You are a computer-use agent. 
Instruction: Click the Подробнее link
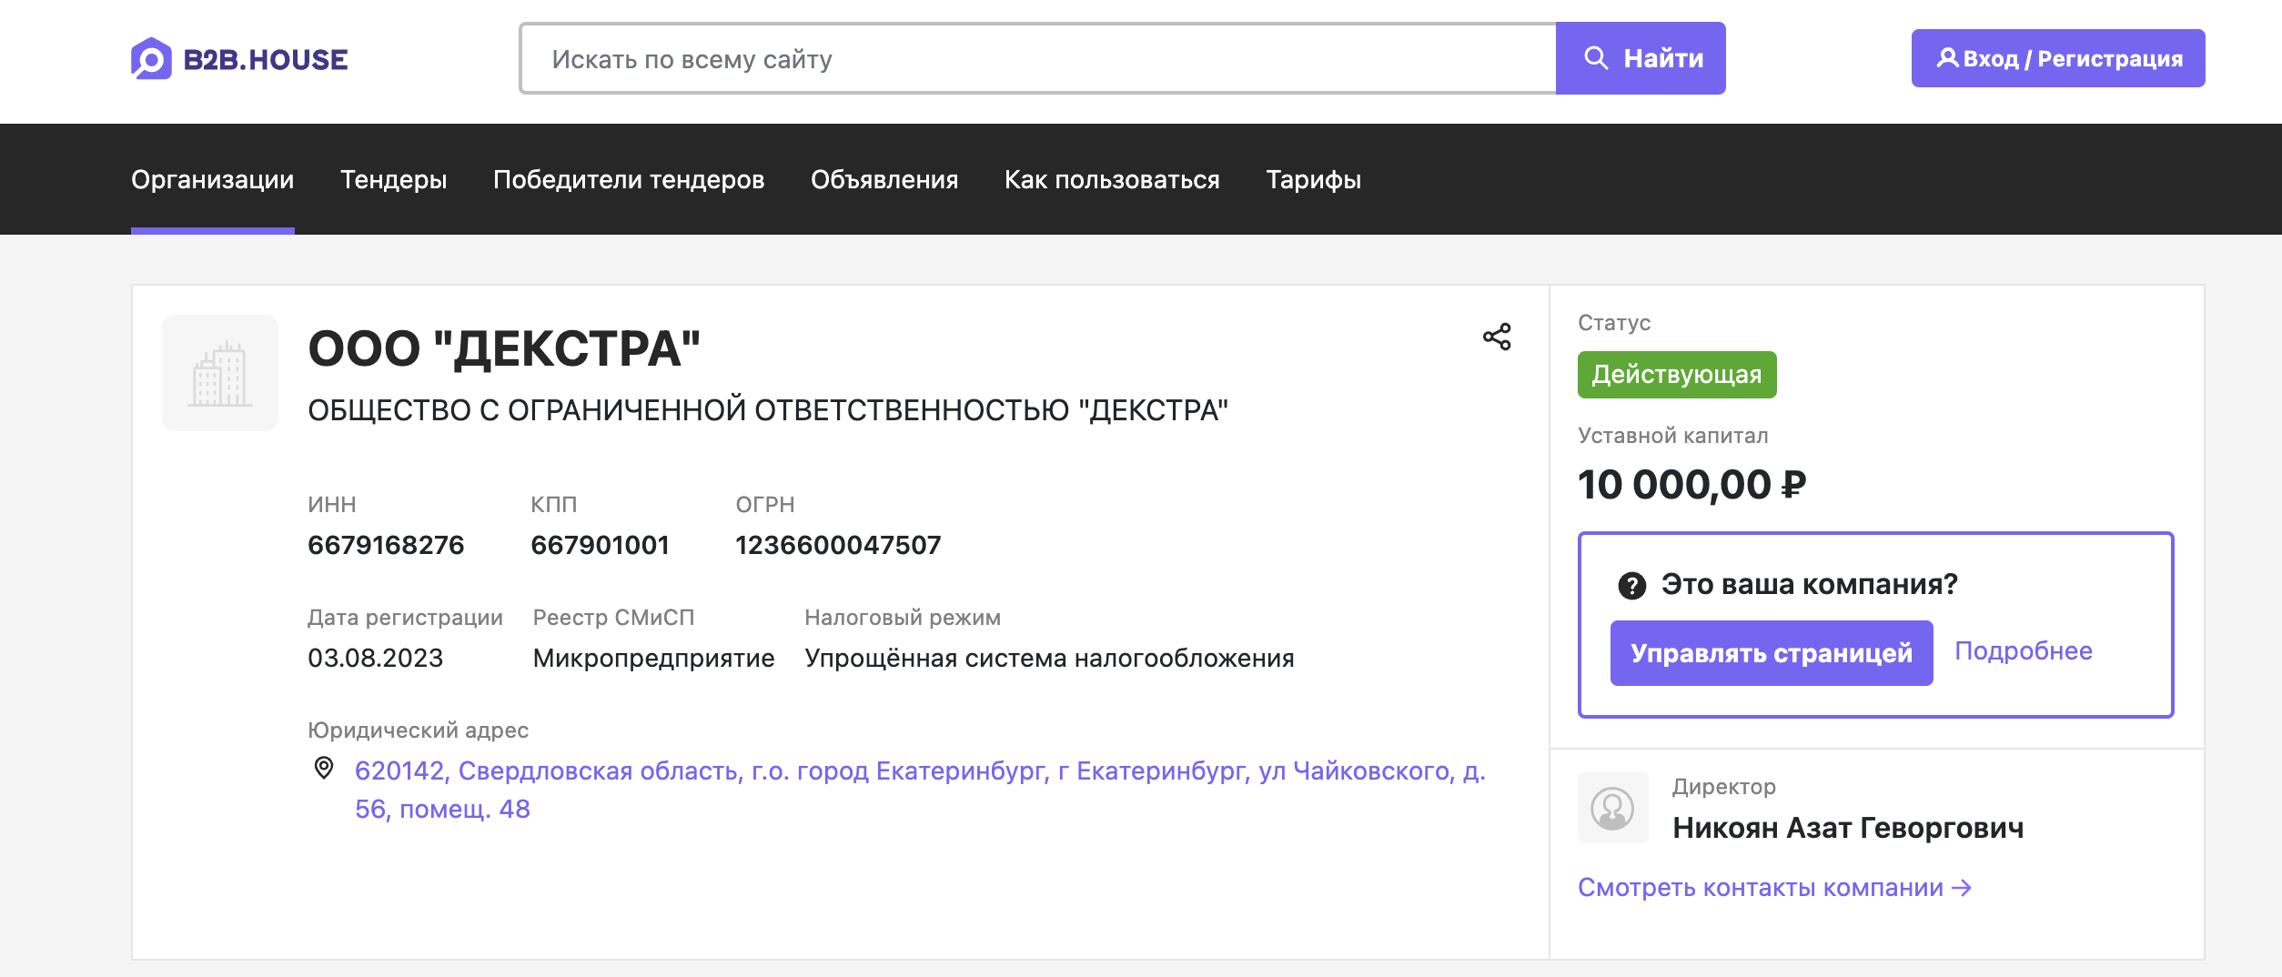pyautogui.click(x=2023, y=651)
